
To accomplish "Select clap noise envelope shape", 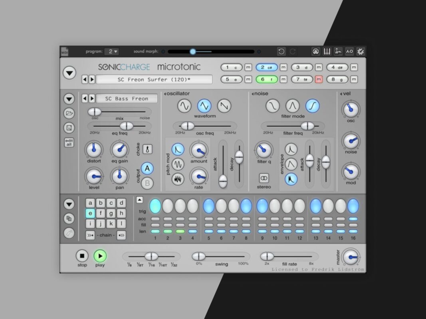I will 291,179.
